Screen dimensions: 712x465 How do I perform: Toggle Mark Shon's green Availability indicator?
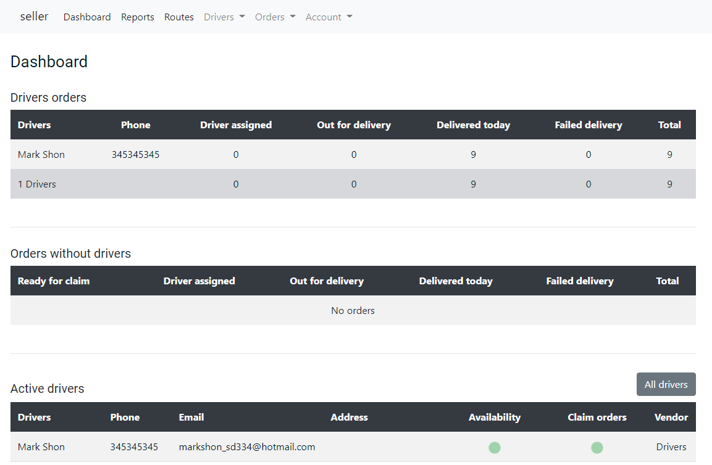coord(495,448)
